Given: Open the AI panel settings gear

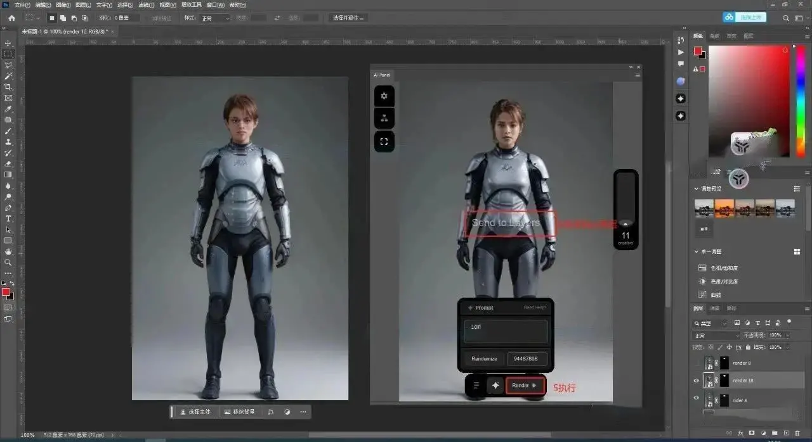Looking at the screenshot, I should (384, 96).
